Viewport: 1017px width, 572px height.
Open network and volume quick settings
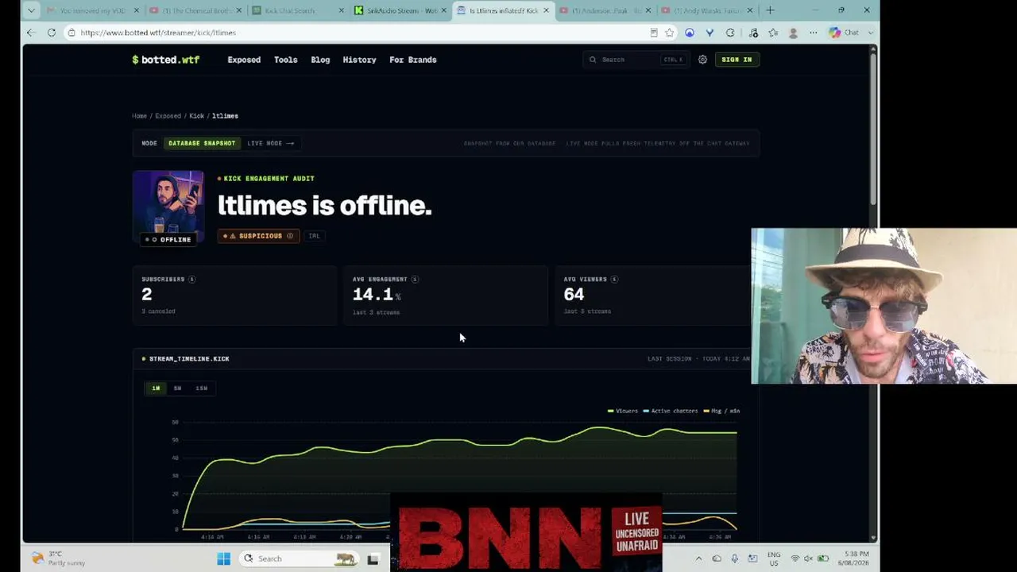[x=809, y=558]
